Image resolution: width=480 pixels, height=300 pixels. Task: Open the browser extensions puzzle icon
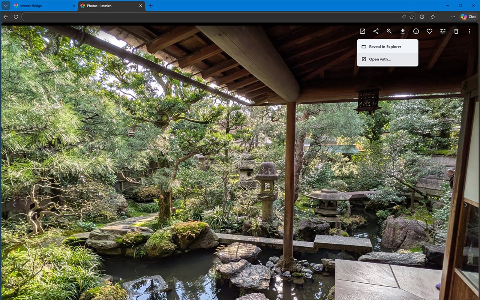point(422,16)
